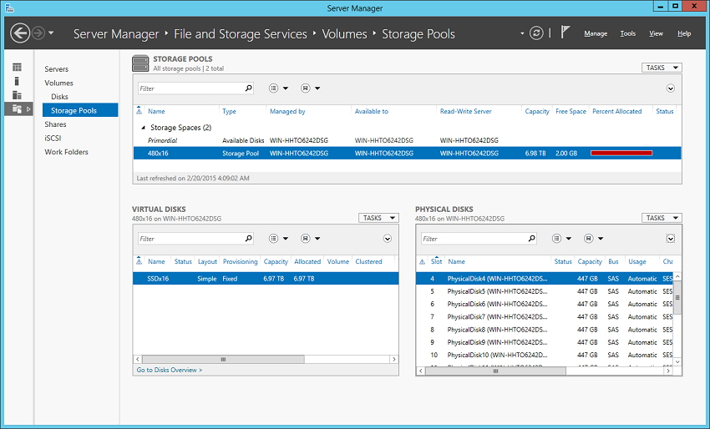Click the forward navigation arrow

38,33
